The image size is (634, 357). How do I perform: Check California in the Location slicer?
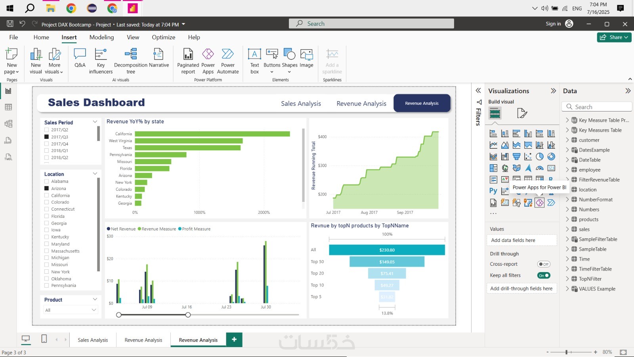[47, 196]
